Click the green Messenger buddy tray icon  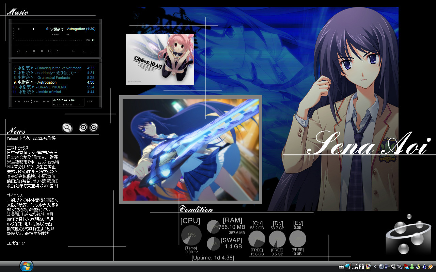412,267
